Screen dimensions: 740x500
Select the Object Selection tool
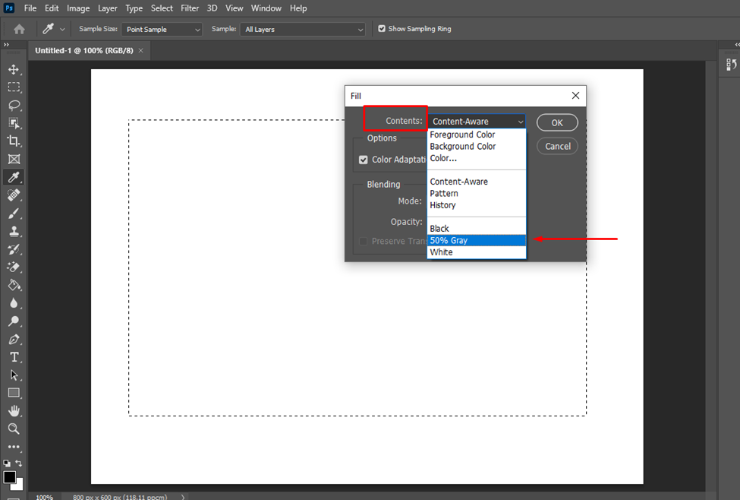(14, 123)
